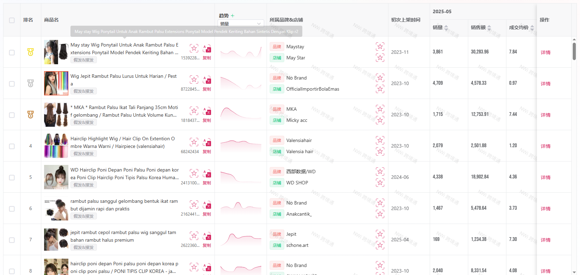This screenshot has height=275, width=580.
Task: Favorite the May stay Wig Ponytail product
Action: pyautogui.click(x=194, y=48)
